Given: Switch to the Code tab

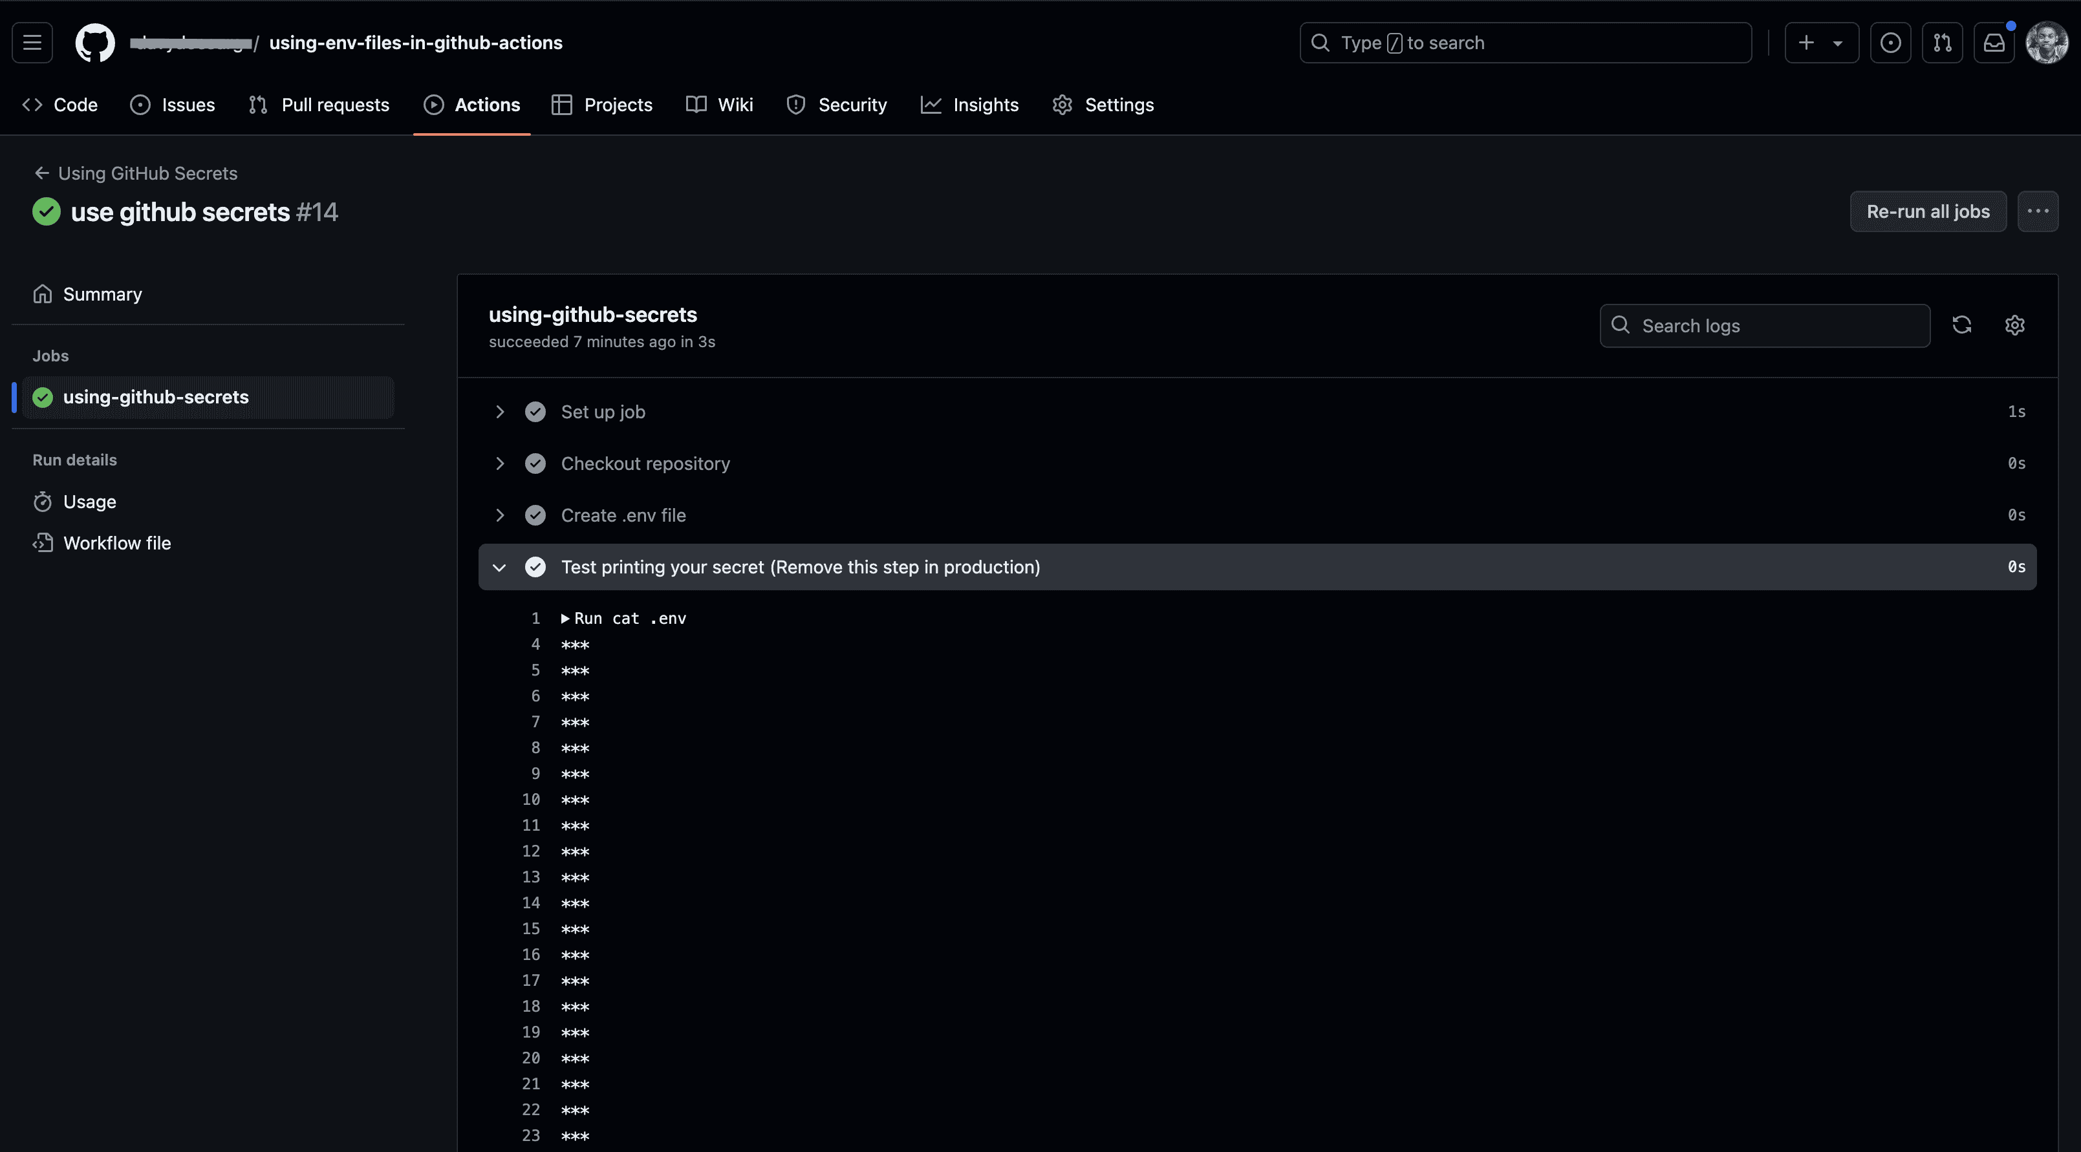Looking at the screenshot, I should (x=61, y=105).
